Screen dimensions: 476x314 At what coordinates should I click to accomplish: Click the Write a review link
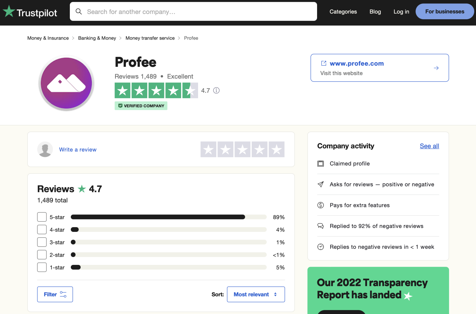tap(78, 149)
